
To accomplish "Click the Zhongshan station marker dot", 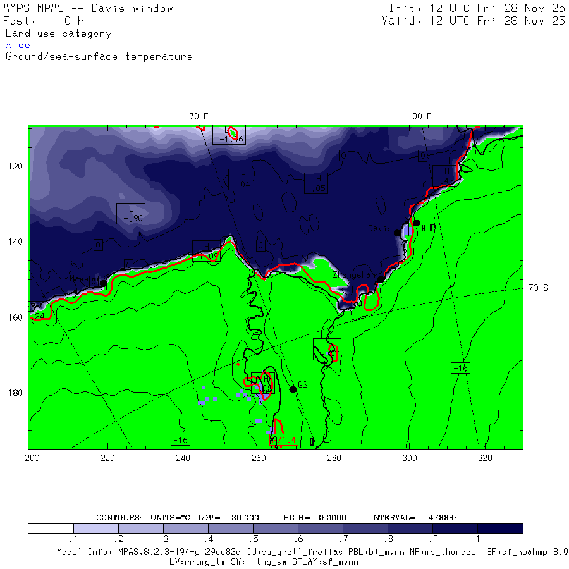I will tap(381, 279).
